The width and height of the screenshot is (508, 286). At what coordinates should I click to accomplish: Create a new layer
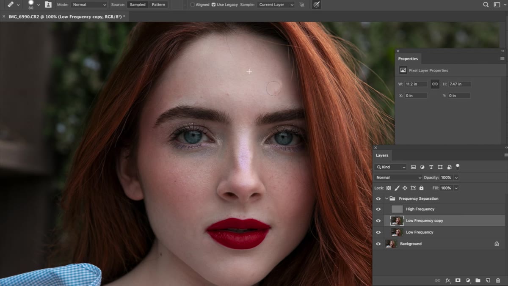[488, 280]
